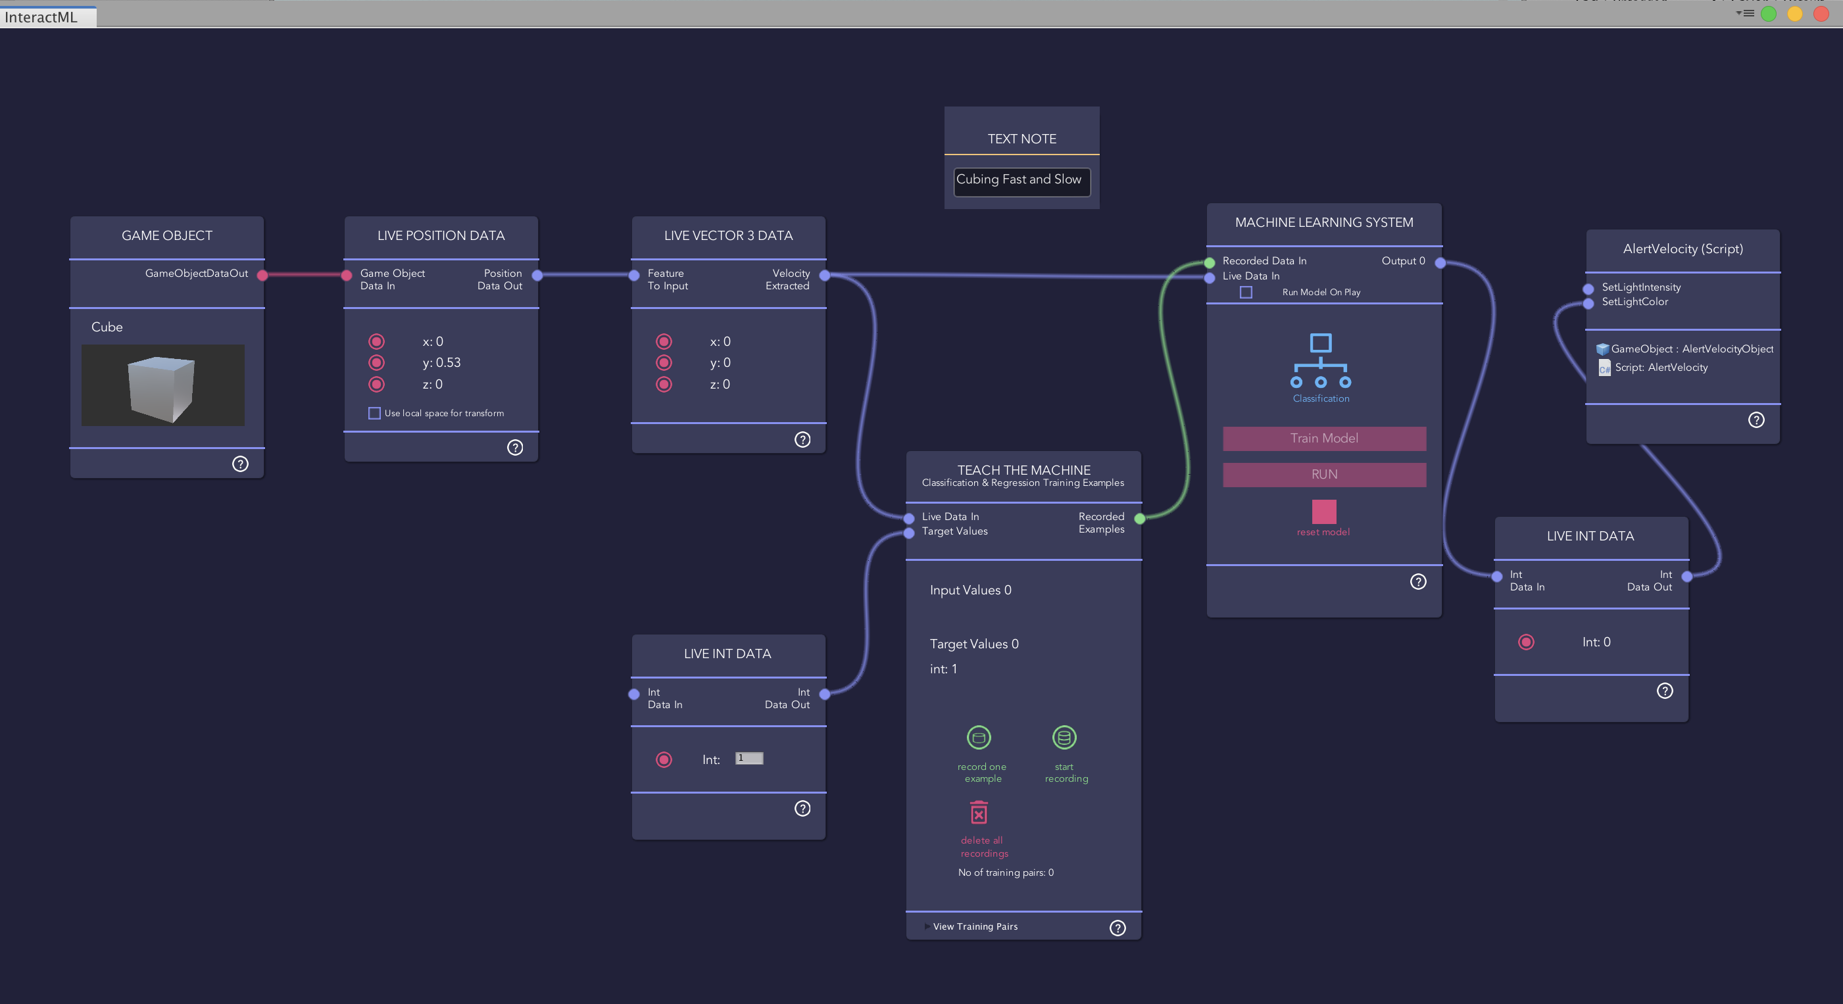Click the Classification network icon
1843x1004 pixels.
[1321, 361]
